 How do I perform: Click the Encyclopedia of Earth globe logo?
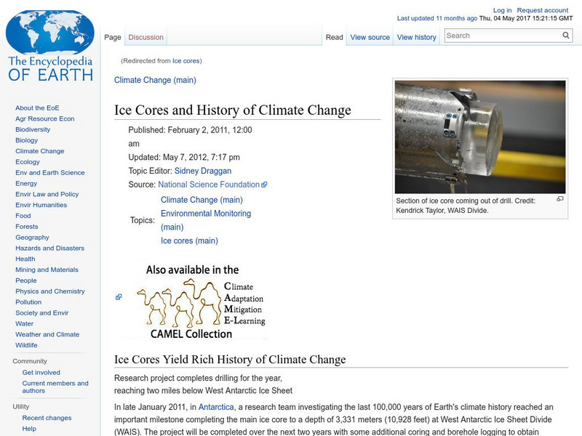tap(50, 45)
